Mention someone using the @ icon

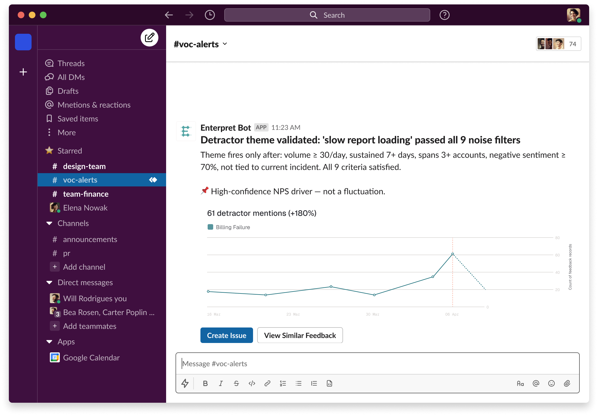point(536,383)
